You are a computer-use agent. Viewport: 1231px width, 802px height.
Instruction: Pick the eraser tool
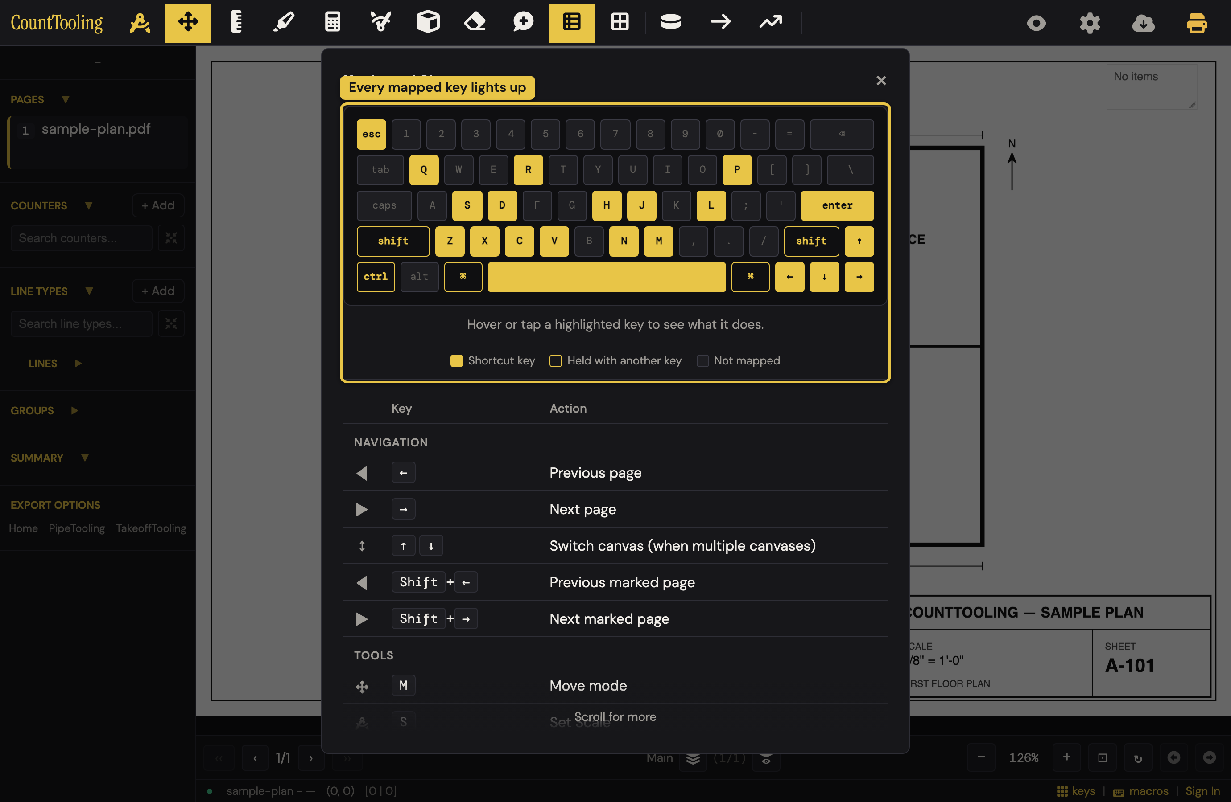(475, 23)
